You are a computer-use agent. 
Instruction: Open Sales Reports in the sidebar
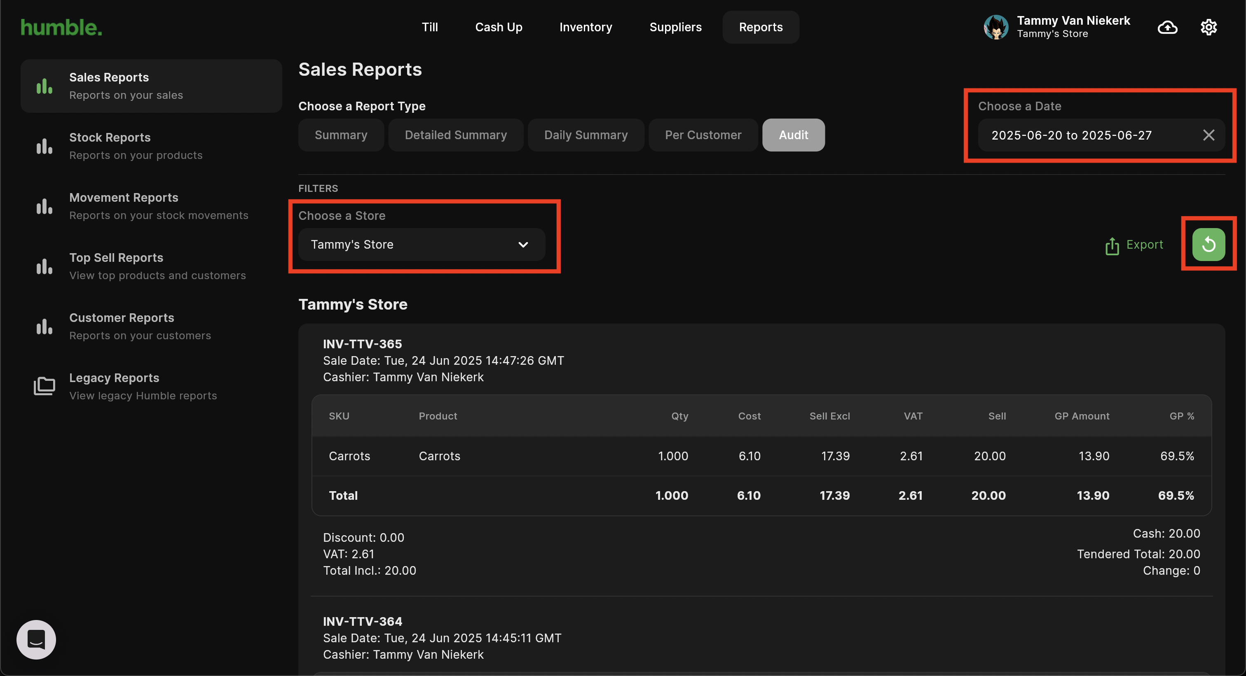coord(151,86)
